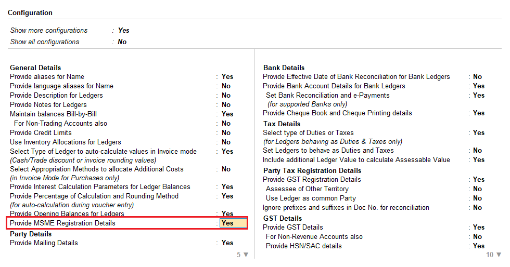Toggle Provide Mailing Details value
Viewport: 510px width, 267px height.
pos(227,243)
